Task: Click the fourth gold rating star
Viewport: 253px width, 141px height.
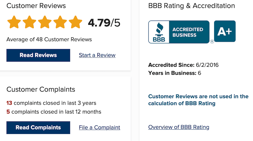Action: (60, 22)
